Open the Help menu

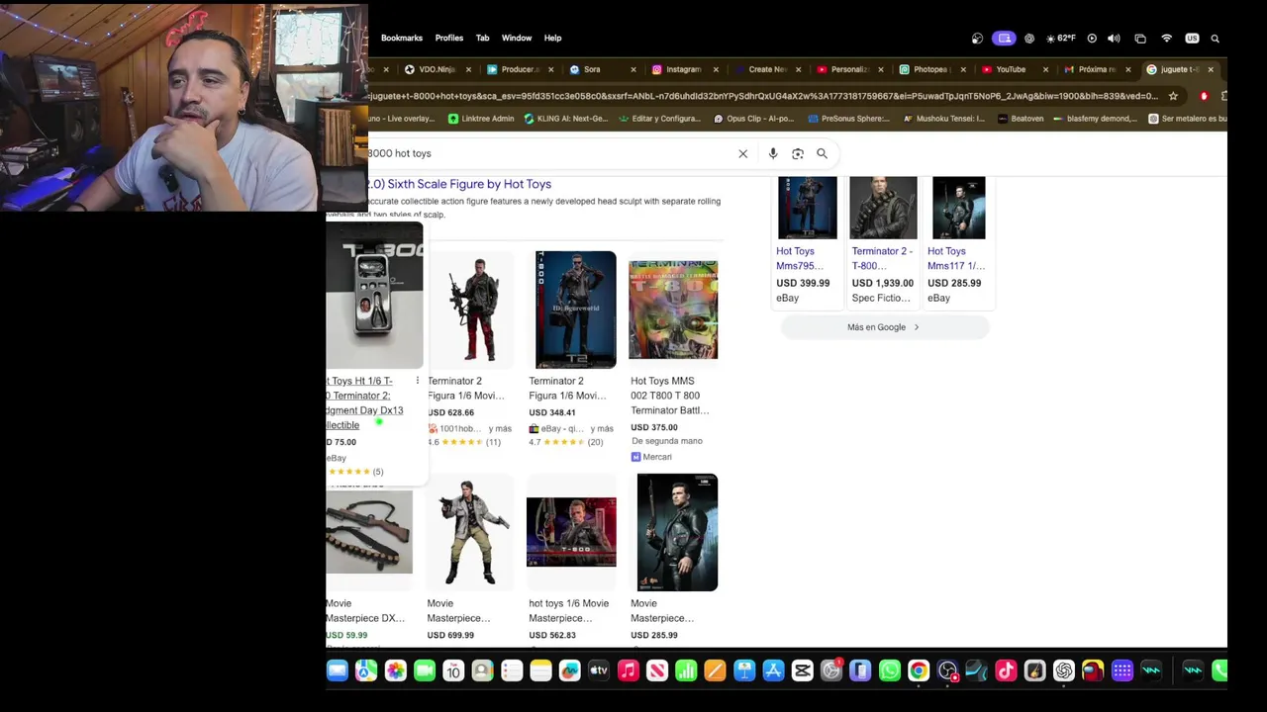552,38
